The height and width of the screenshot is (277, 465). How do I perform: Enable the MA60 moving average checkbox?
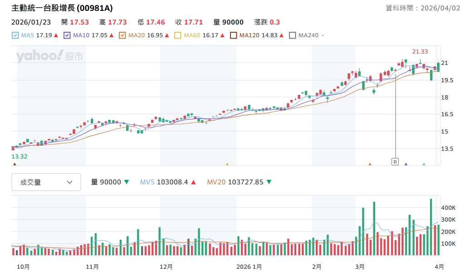(178, 35)
